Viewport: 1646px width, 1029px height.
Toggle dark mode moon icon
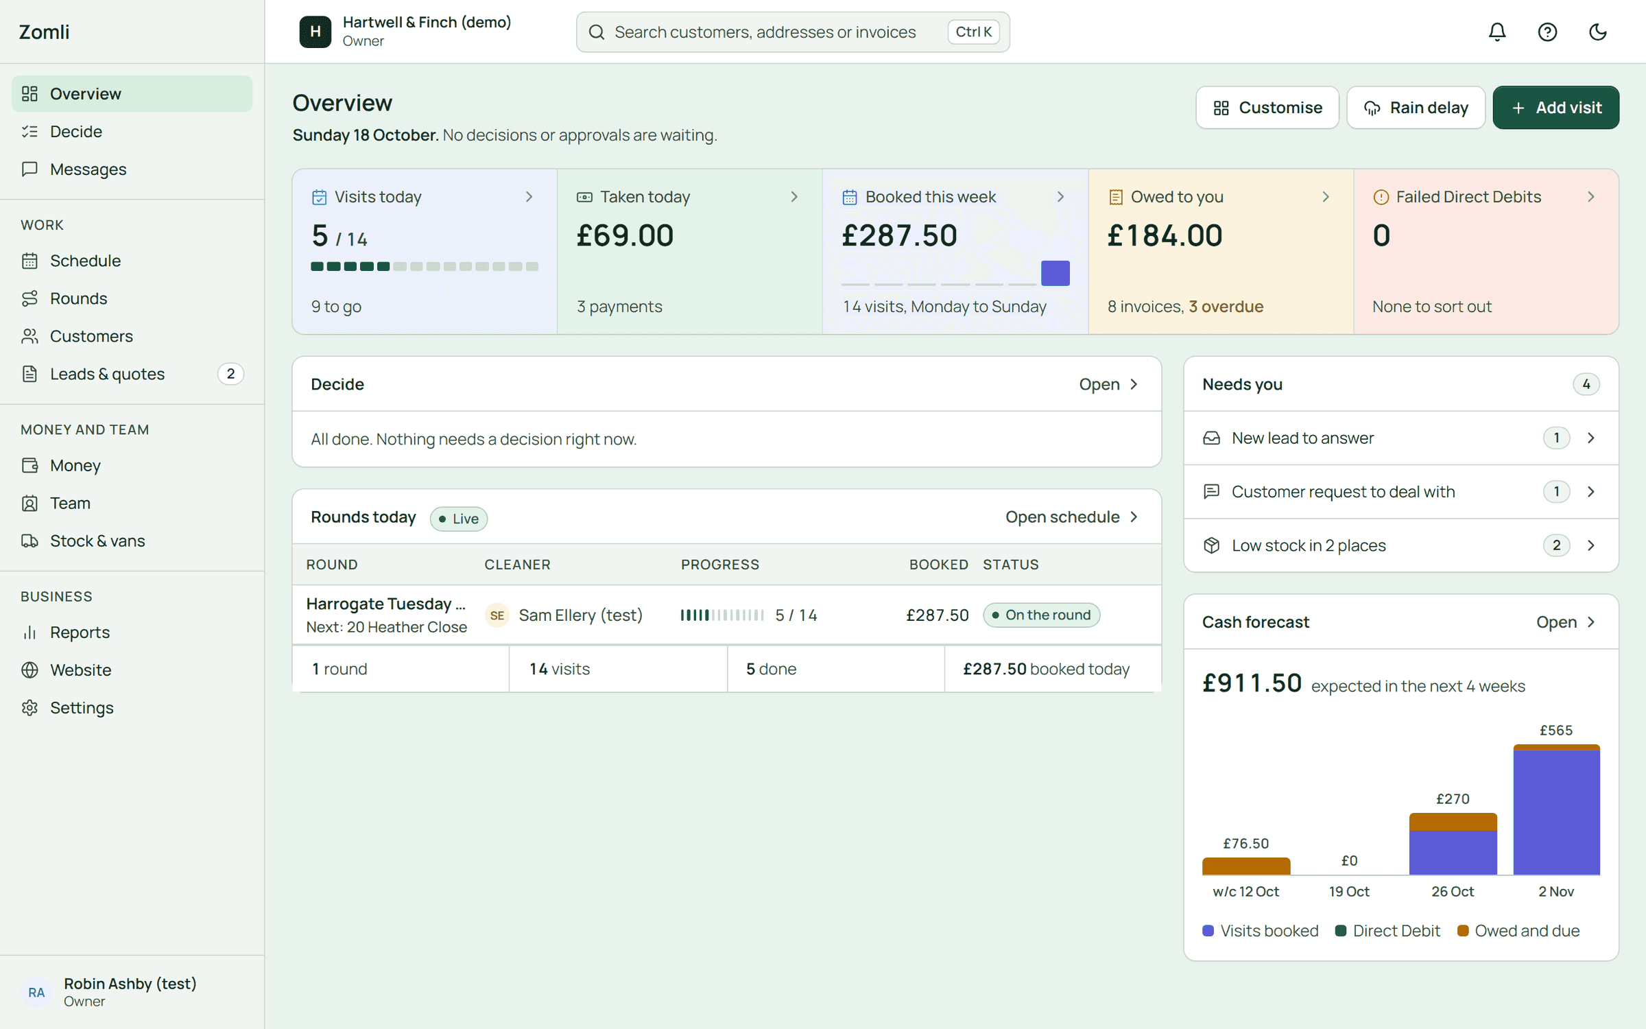pyautogui.click(x=1598, y=32)
